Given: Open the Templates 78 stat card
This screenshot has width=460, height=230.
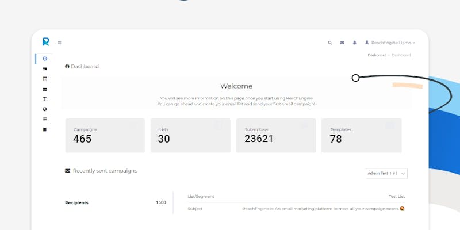Looking at the screenshot, I should [362, 135].
